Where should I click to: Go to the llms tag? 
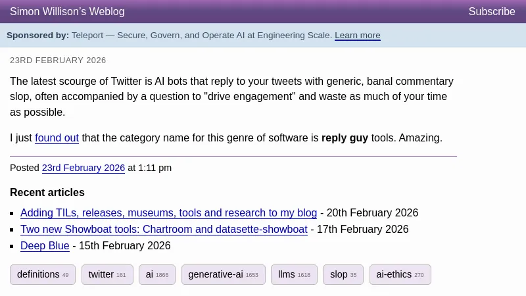[x=294, y=274]
